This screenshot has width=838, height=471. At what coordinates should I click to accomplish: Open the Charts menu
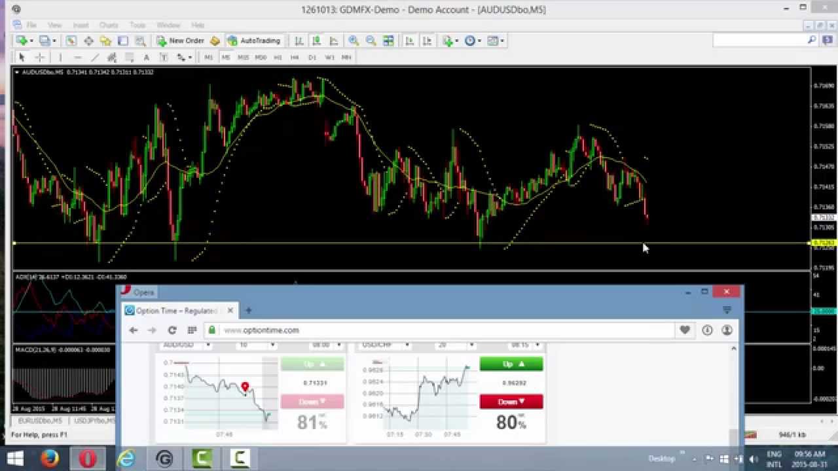(109, 25)
